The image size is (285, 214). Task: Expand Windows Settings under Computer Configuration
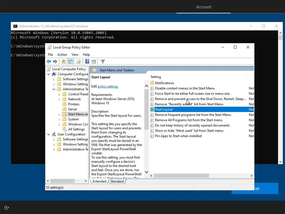click(54, 84)
